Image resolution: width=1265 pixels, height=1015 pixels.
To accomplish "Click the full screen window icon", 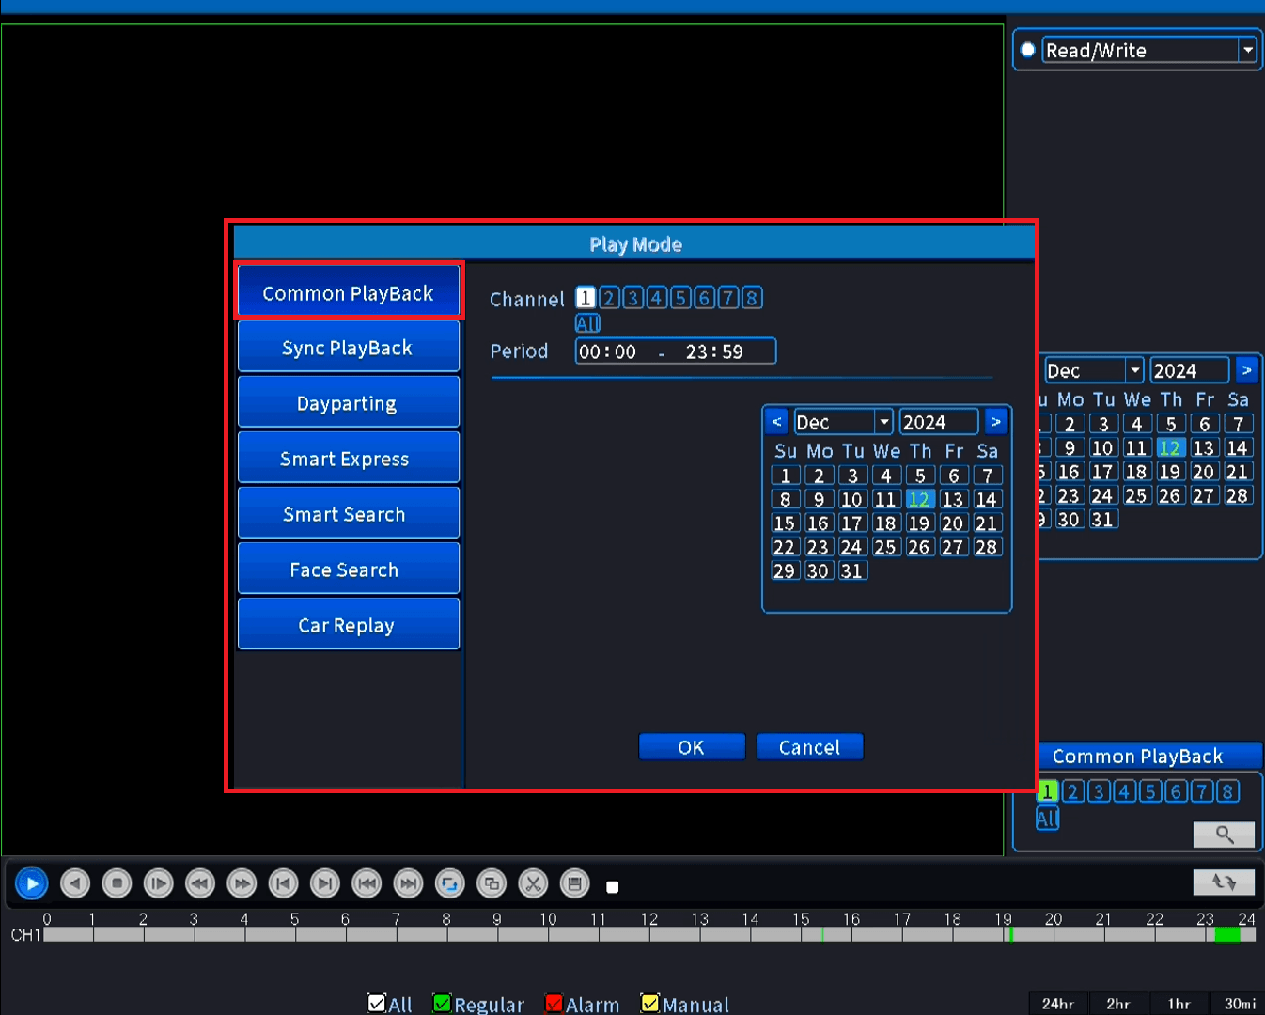I will tap(491, 883).
